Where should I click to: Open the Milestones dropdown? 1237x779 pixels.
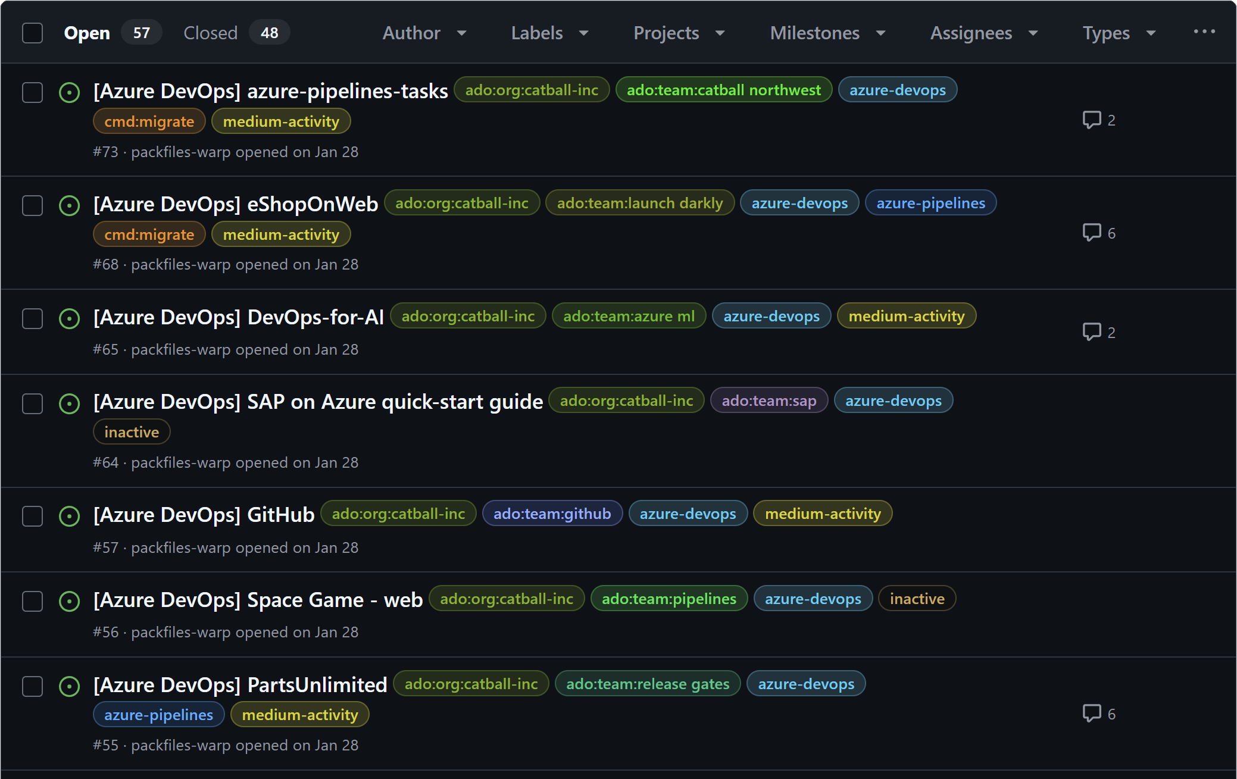(826, 33)
